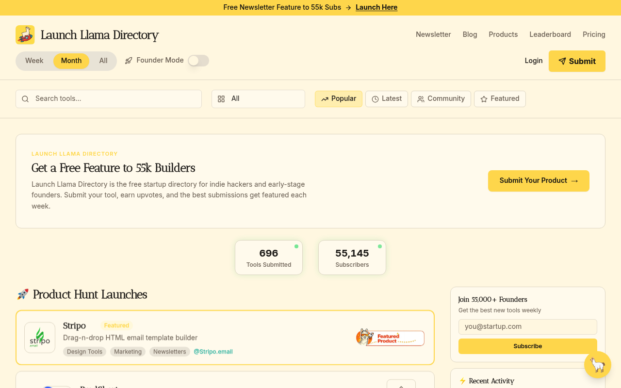Click the lightning icon near Recent Activity

(462, 381)
